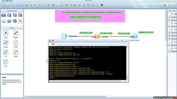Open the red Huawei website icon

pyautogui.click(x=165, y=5)
